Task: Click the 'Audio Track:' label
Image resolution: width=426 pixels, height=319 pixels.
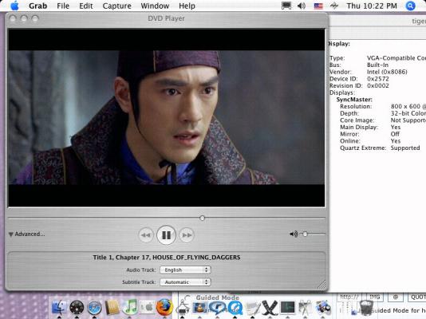Action: 141,270
